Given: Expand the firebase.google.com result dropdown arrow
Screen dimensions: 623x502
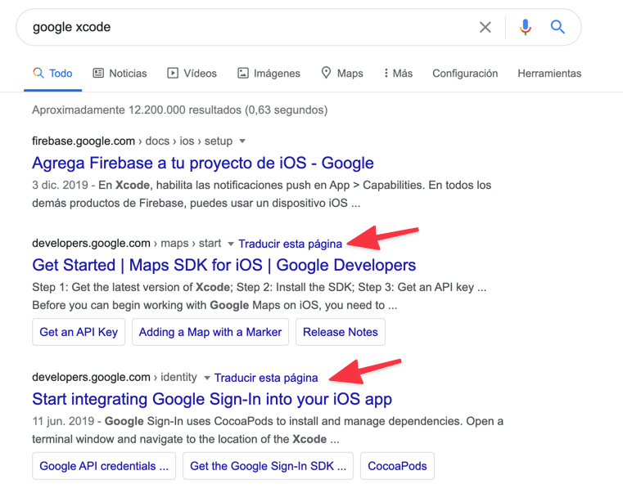Looking at the screenshot, I should coord(242,141).
